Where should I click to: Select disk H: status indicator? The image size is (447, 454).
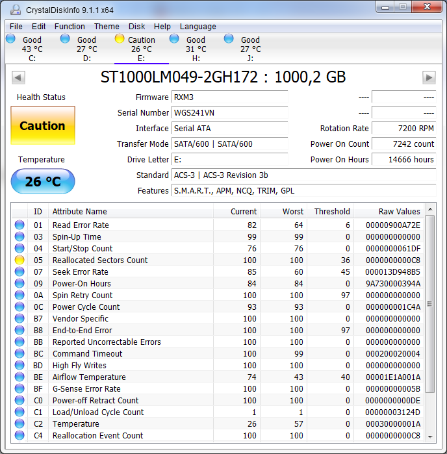pos(174,38)
